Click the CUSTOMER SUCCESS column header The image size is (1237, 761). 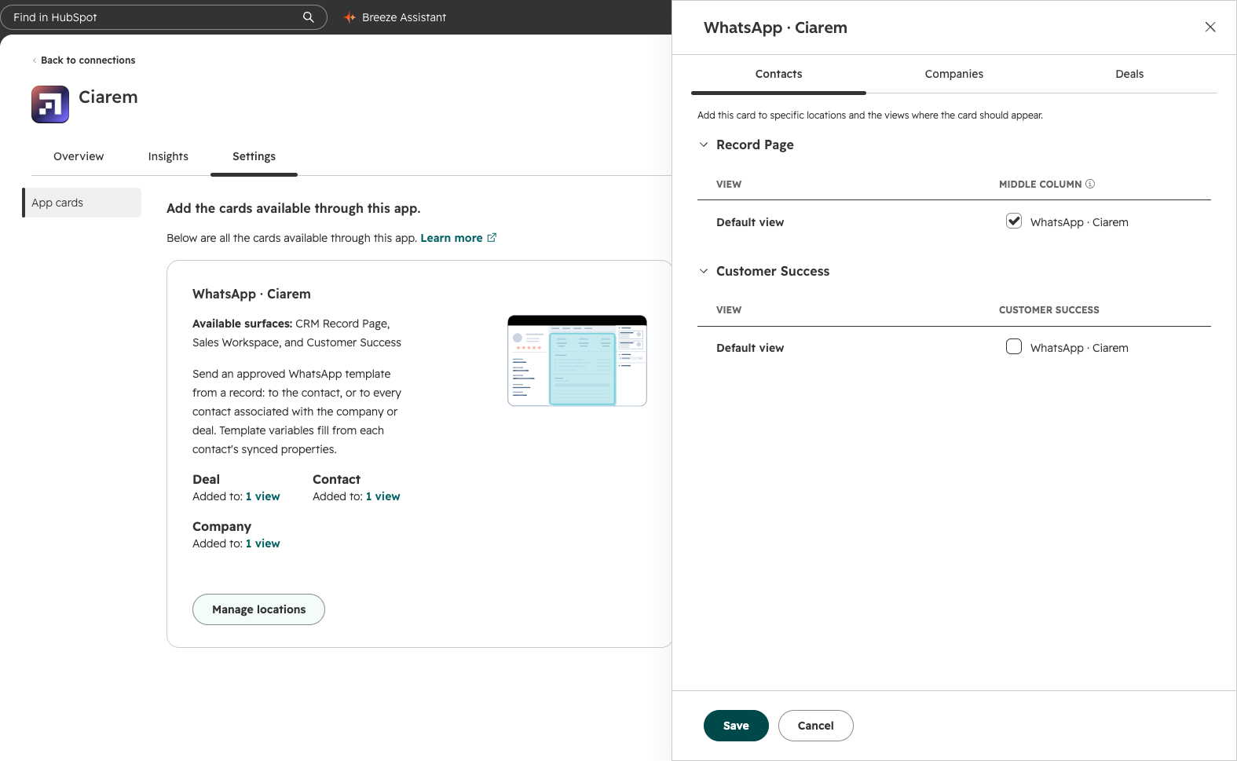coord(1049,310)
